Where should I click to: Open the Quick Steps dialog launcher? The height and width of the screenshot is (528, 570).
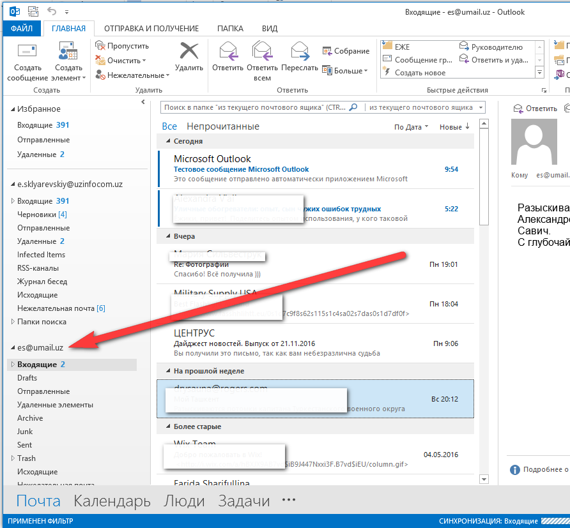[544, 90]
